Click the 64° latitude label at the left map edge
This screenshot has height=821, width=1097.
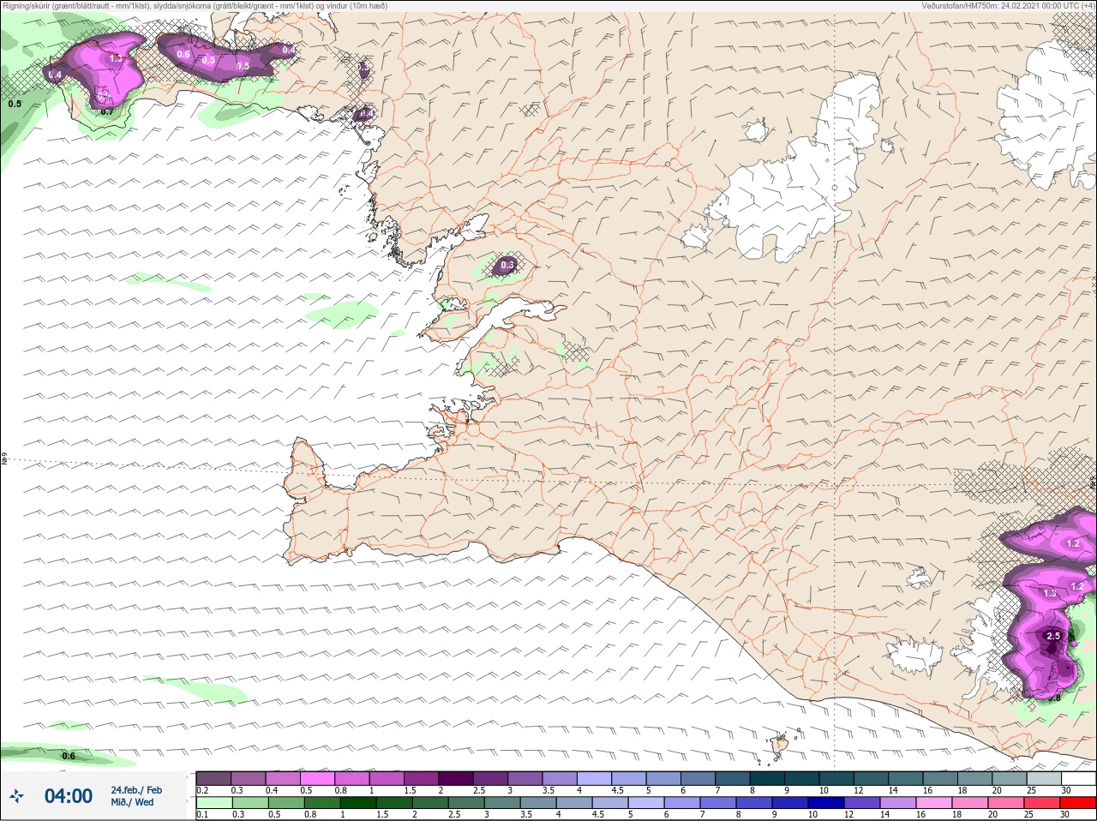coord(4,459)
